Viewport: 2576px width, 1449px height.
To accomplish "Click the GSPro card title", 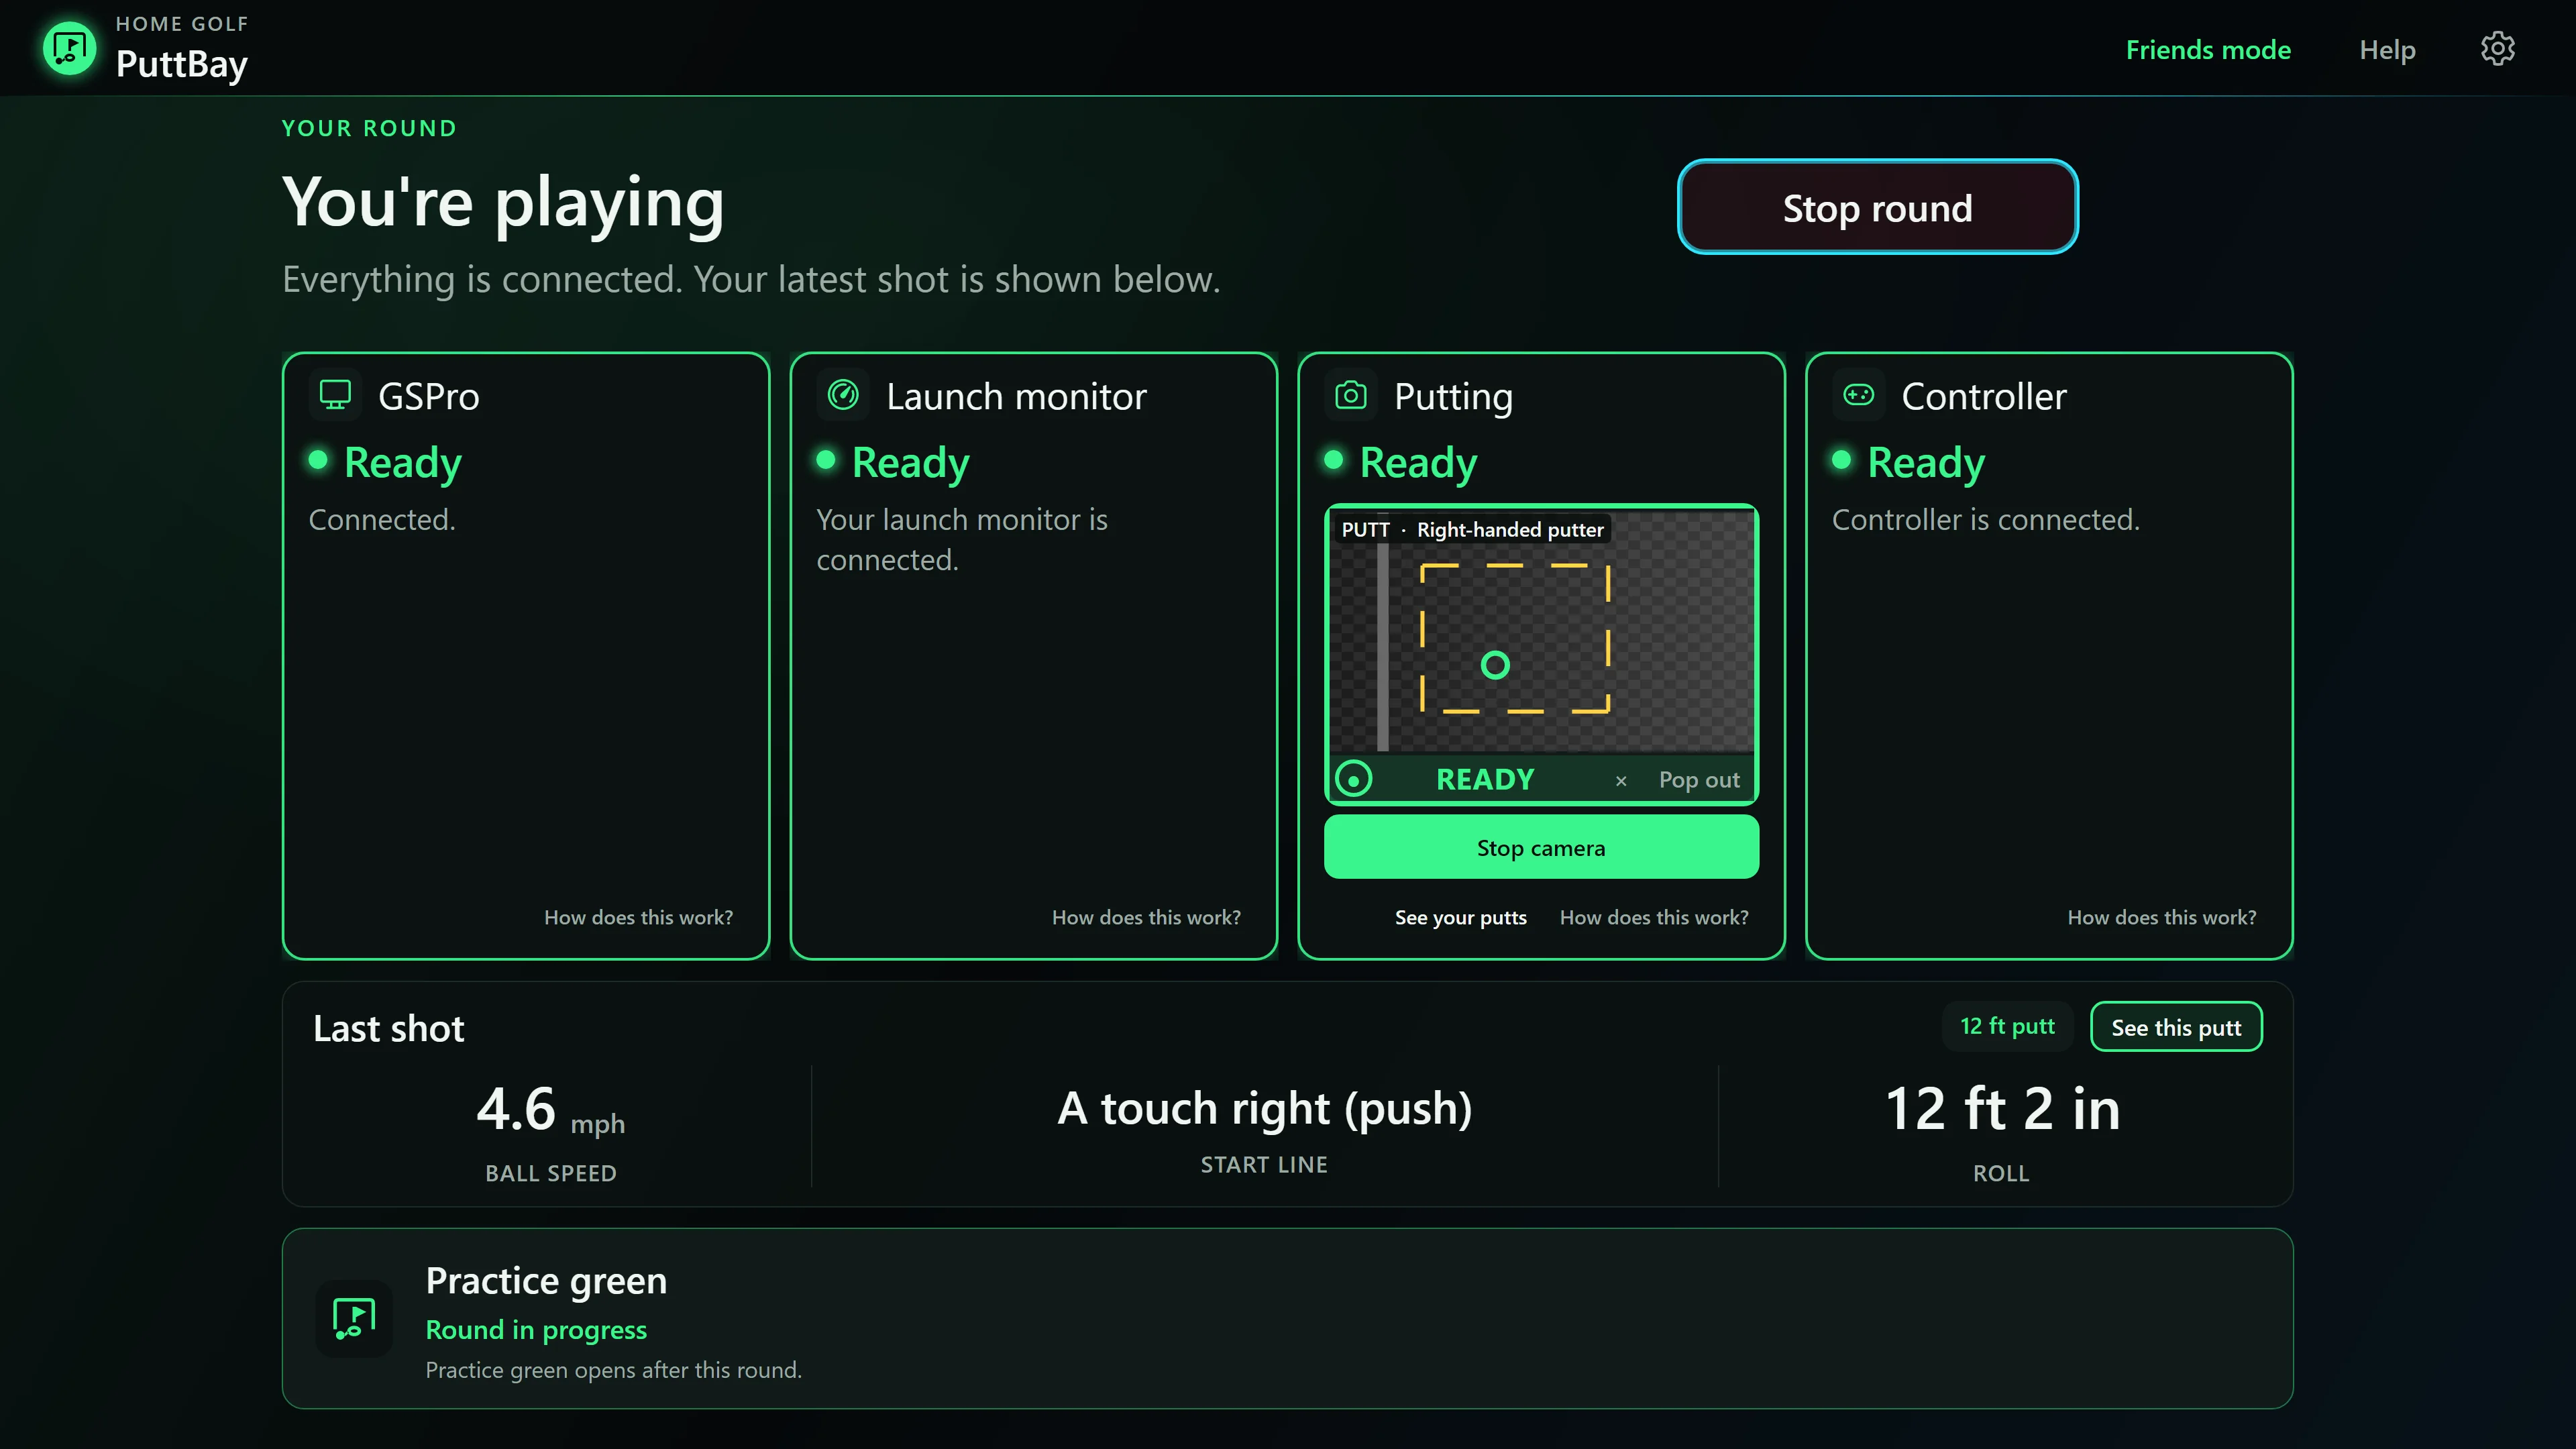I will click(429, 397).
